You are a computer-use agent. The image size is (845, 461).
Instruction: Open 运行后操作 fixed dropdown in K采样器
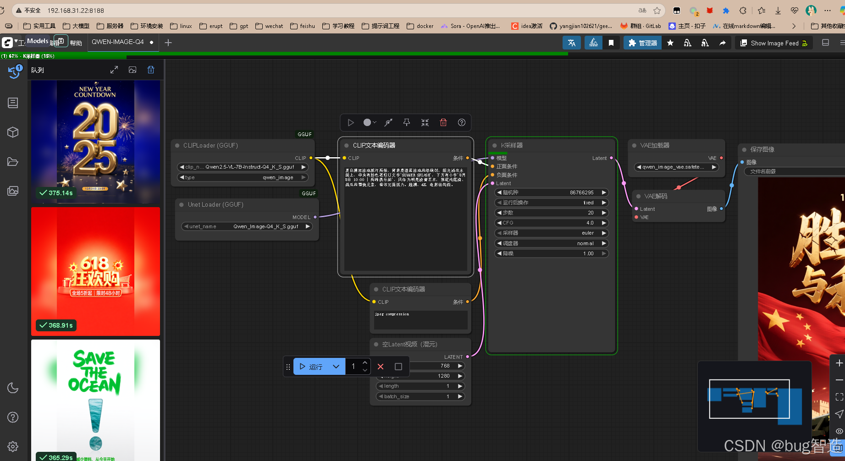[552, 203]
